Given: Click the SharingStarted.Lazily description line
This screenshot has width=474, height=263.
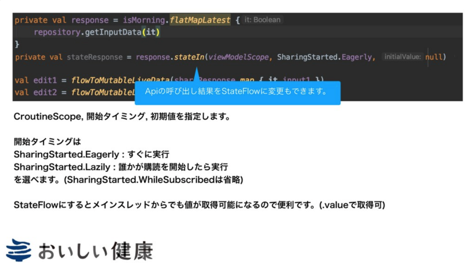Looking at the screenshot, I should click(x=120, y=167).
